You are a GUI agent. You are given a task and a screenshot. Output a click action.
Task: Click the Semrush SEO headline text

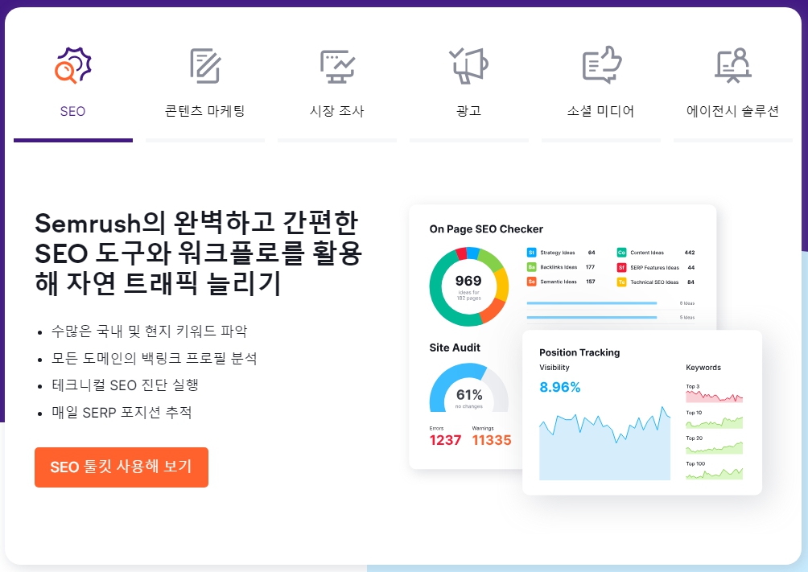coord(198,253)
